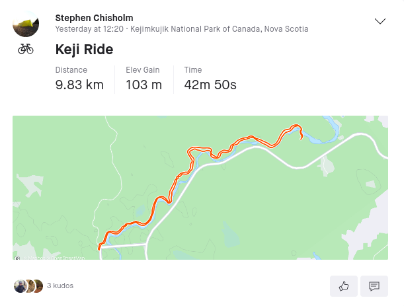Click the 9.83 km distance stat
The image size is (404, 306).
79,85
